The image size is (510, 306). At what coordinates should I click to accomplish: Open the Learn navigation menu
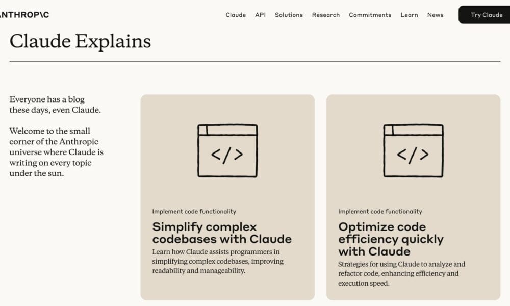pyautogui.click(x=409, y=15)
